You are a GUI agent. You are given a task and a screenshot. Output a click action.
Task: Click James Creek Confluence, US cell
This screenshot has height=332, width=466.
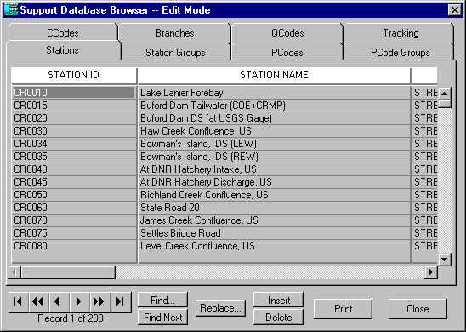click(275, 220)
